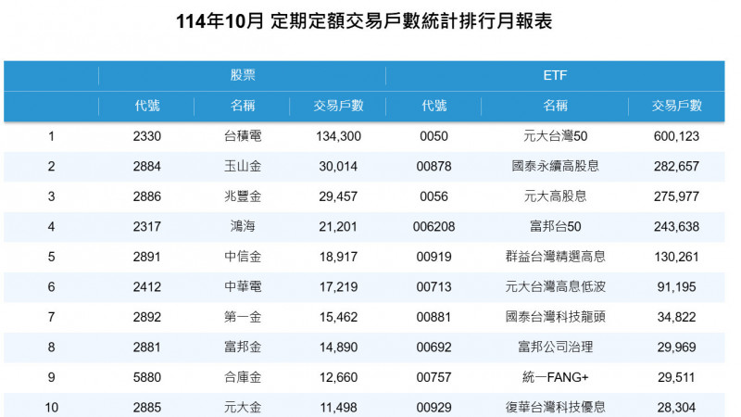741x417 pixels.
Task: Select stock code 5880
Action: point(147,378)
